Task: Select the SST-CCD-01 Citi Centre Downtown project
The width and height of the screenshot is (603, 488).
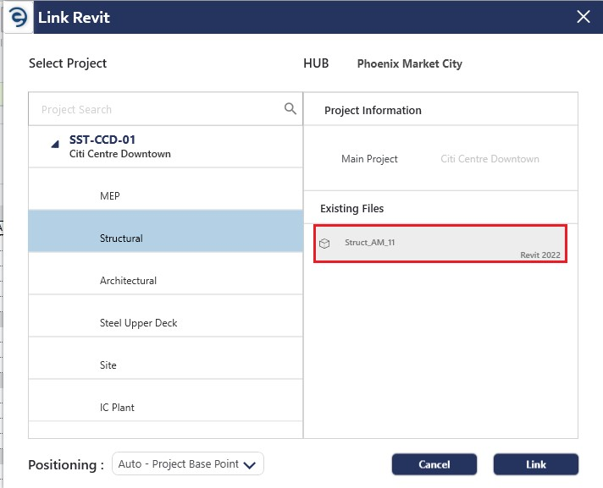Action: pyautogui.click(x=119, y=146)
